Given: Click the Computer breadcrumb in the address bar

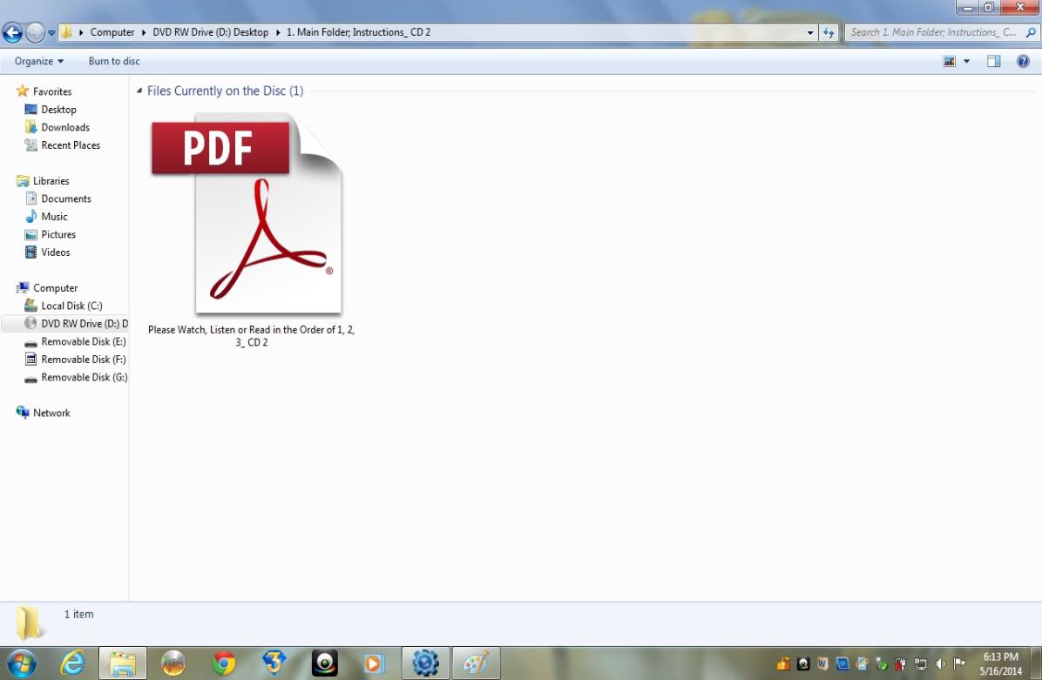Looking at the screenshot, I should [112, 32].
